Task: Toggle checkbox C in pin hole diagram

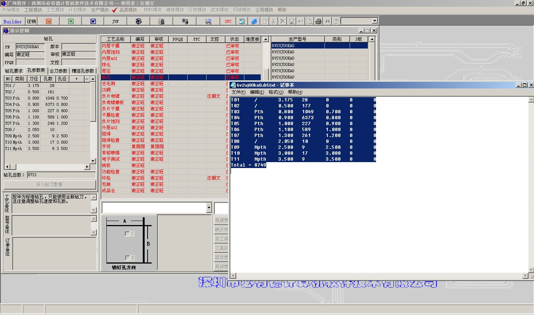Action: (x=127, y=234)
